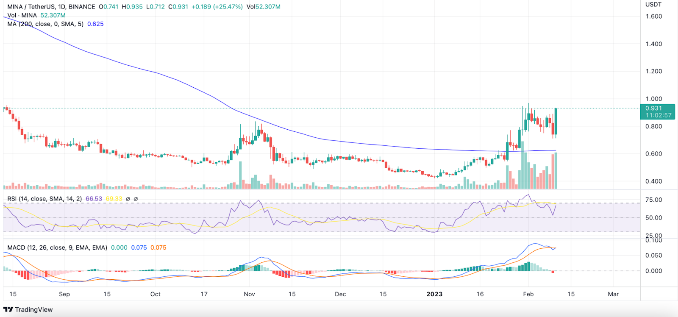Screen dimensions: 678x317
Task: Click the TradingView logo
Action: 28,309
